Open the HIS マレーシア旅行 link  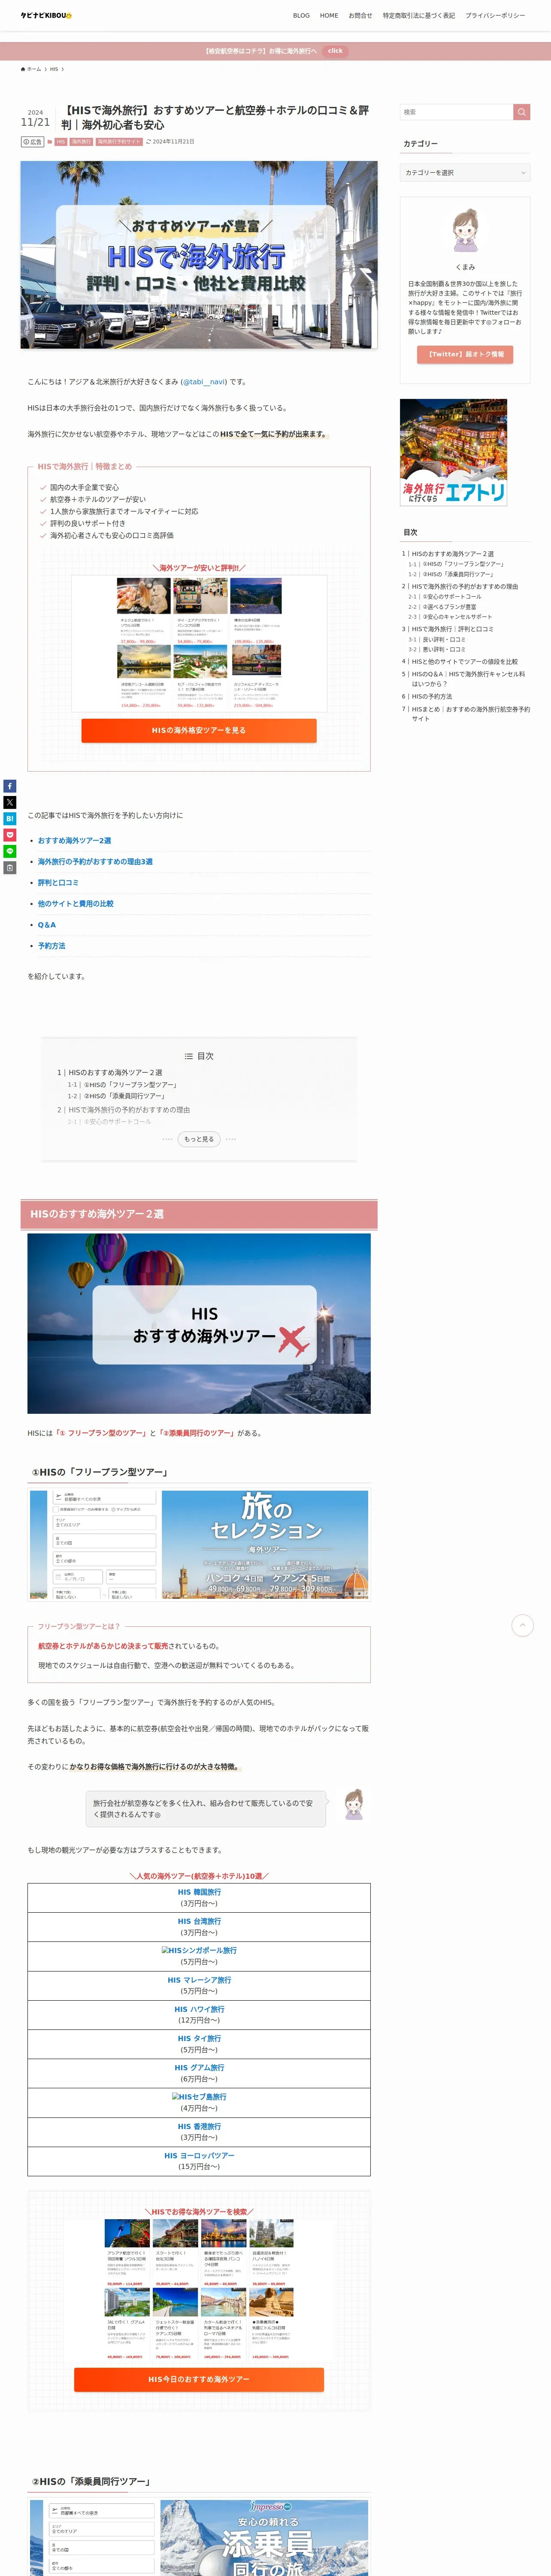(x=199, y=1980)
